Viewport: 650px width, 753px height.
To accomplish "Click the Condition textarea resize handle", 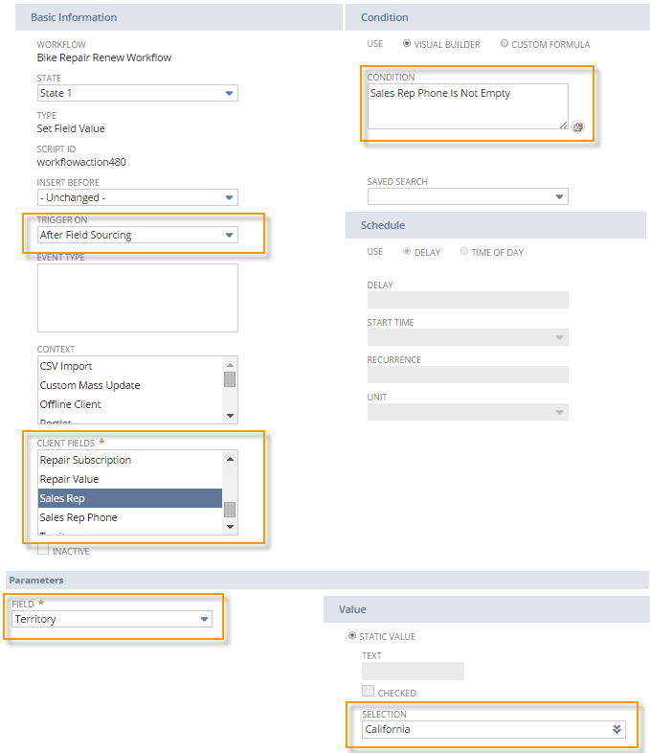I will click(x=563, y=125).
